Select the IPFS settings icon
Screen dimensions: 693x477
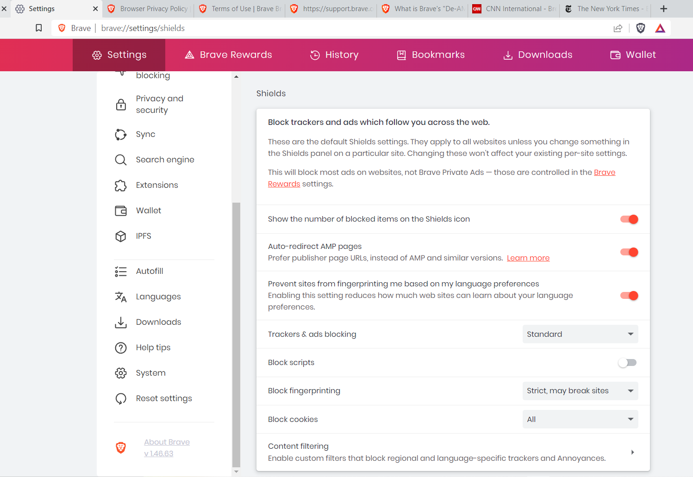120,236
